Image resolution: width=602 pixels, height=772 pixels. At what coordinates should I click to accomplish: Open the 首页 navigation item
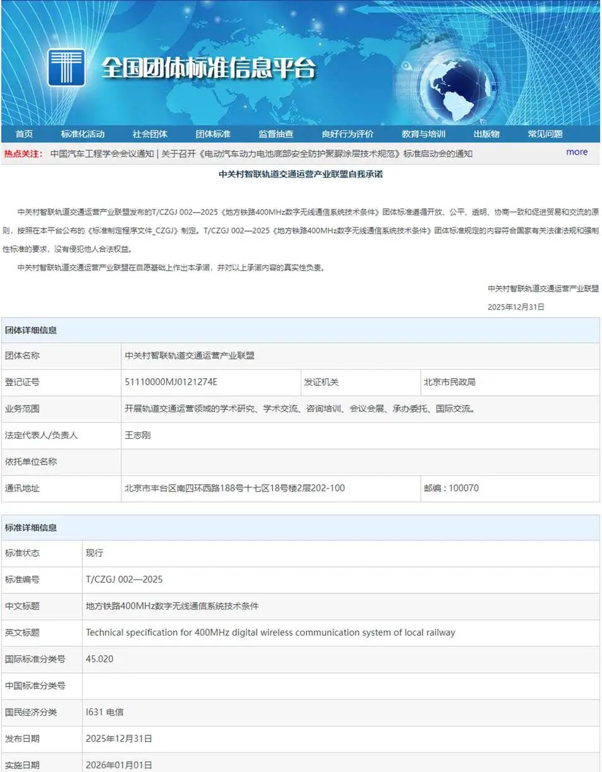click(24, 133)
